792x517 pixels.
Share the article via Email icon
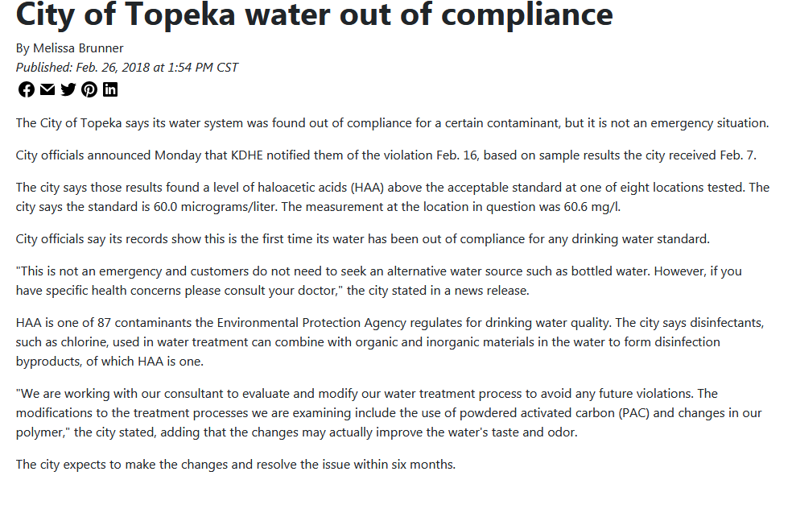pos(47,89)
